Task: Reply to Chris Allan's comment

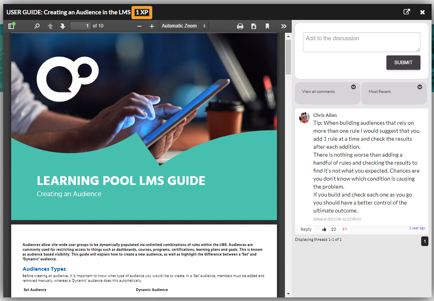Action: point(306,229)
